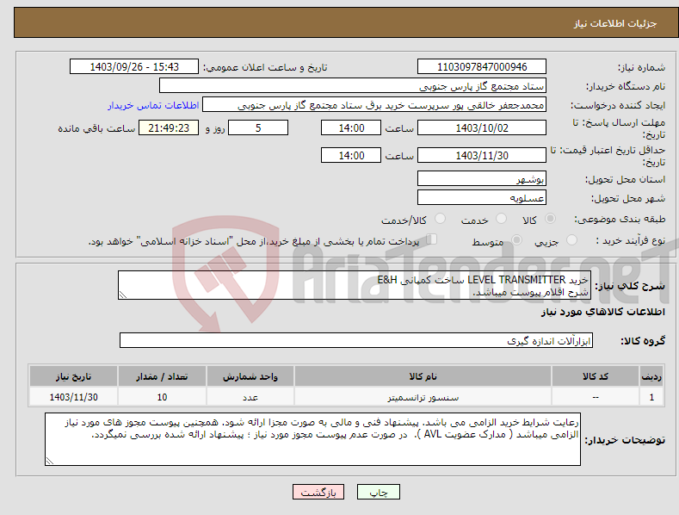Click the delivery city field عسلویه
The image size is (679, 515).
pos(482,198)
